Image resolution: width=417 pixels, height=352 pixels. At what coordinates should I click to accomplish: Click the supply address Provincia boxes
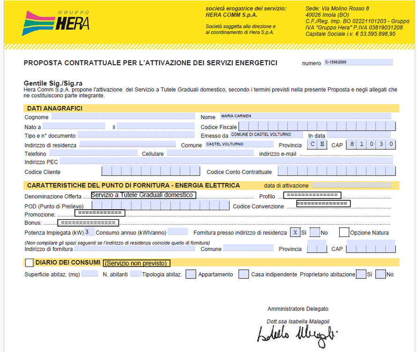click(x=317, y=246)
